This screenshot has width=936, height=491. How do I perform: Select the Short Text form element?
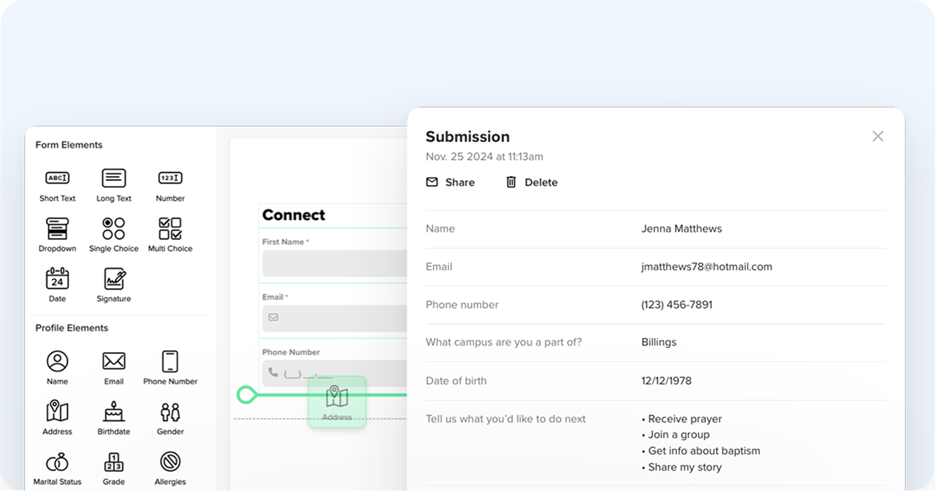[57, 186]
